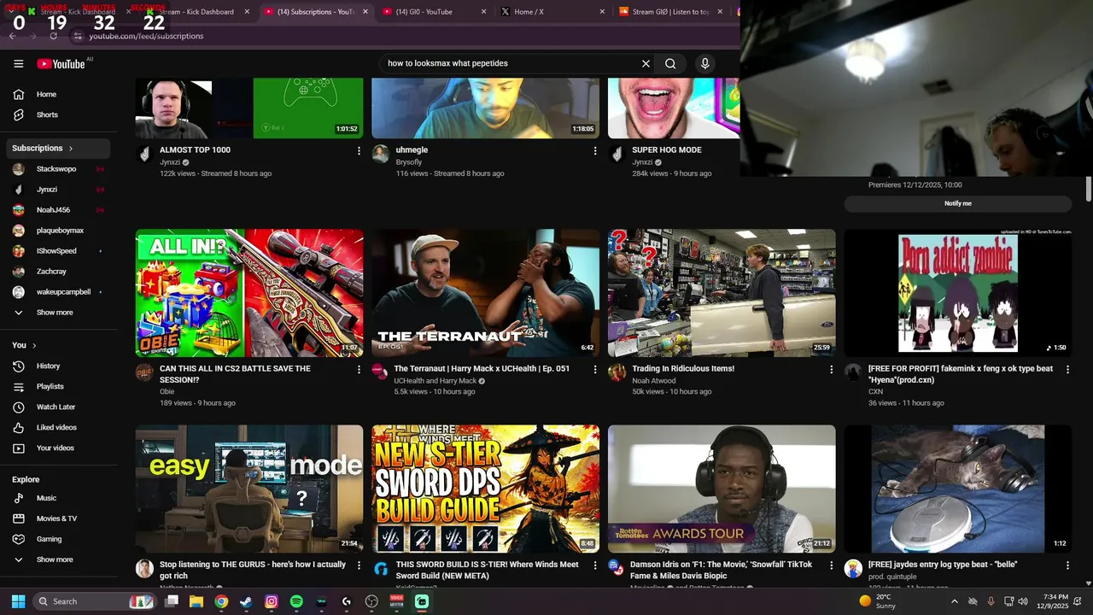1093x615 pixels.
Task: Click the browser address bar URL
Action: click(x=146, y=36)
